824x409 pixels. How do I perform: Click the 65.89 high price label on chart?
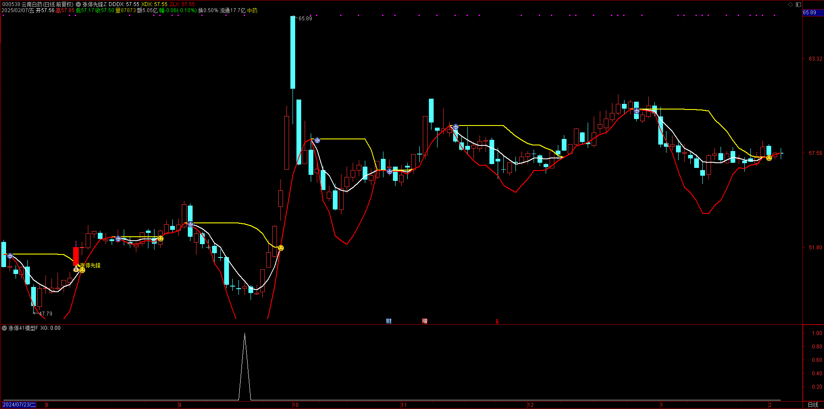click(x=305, y=19)
